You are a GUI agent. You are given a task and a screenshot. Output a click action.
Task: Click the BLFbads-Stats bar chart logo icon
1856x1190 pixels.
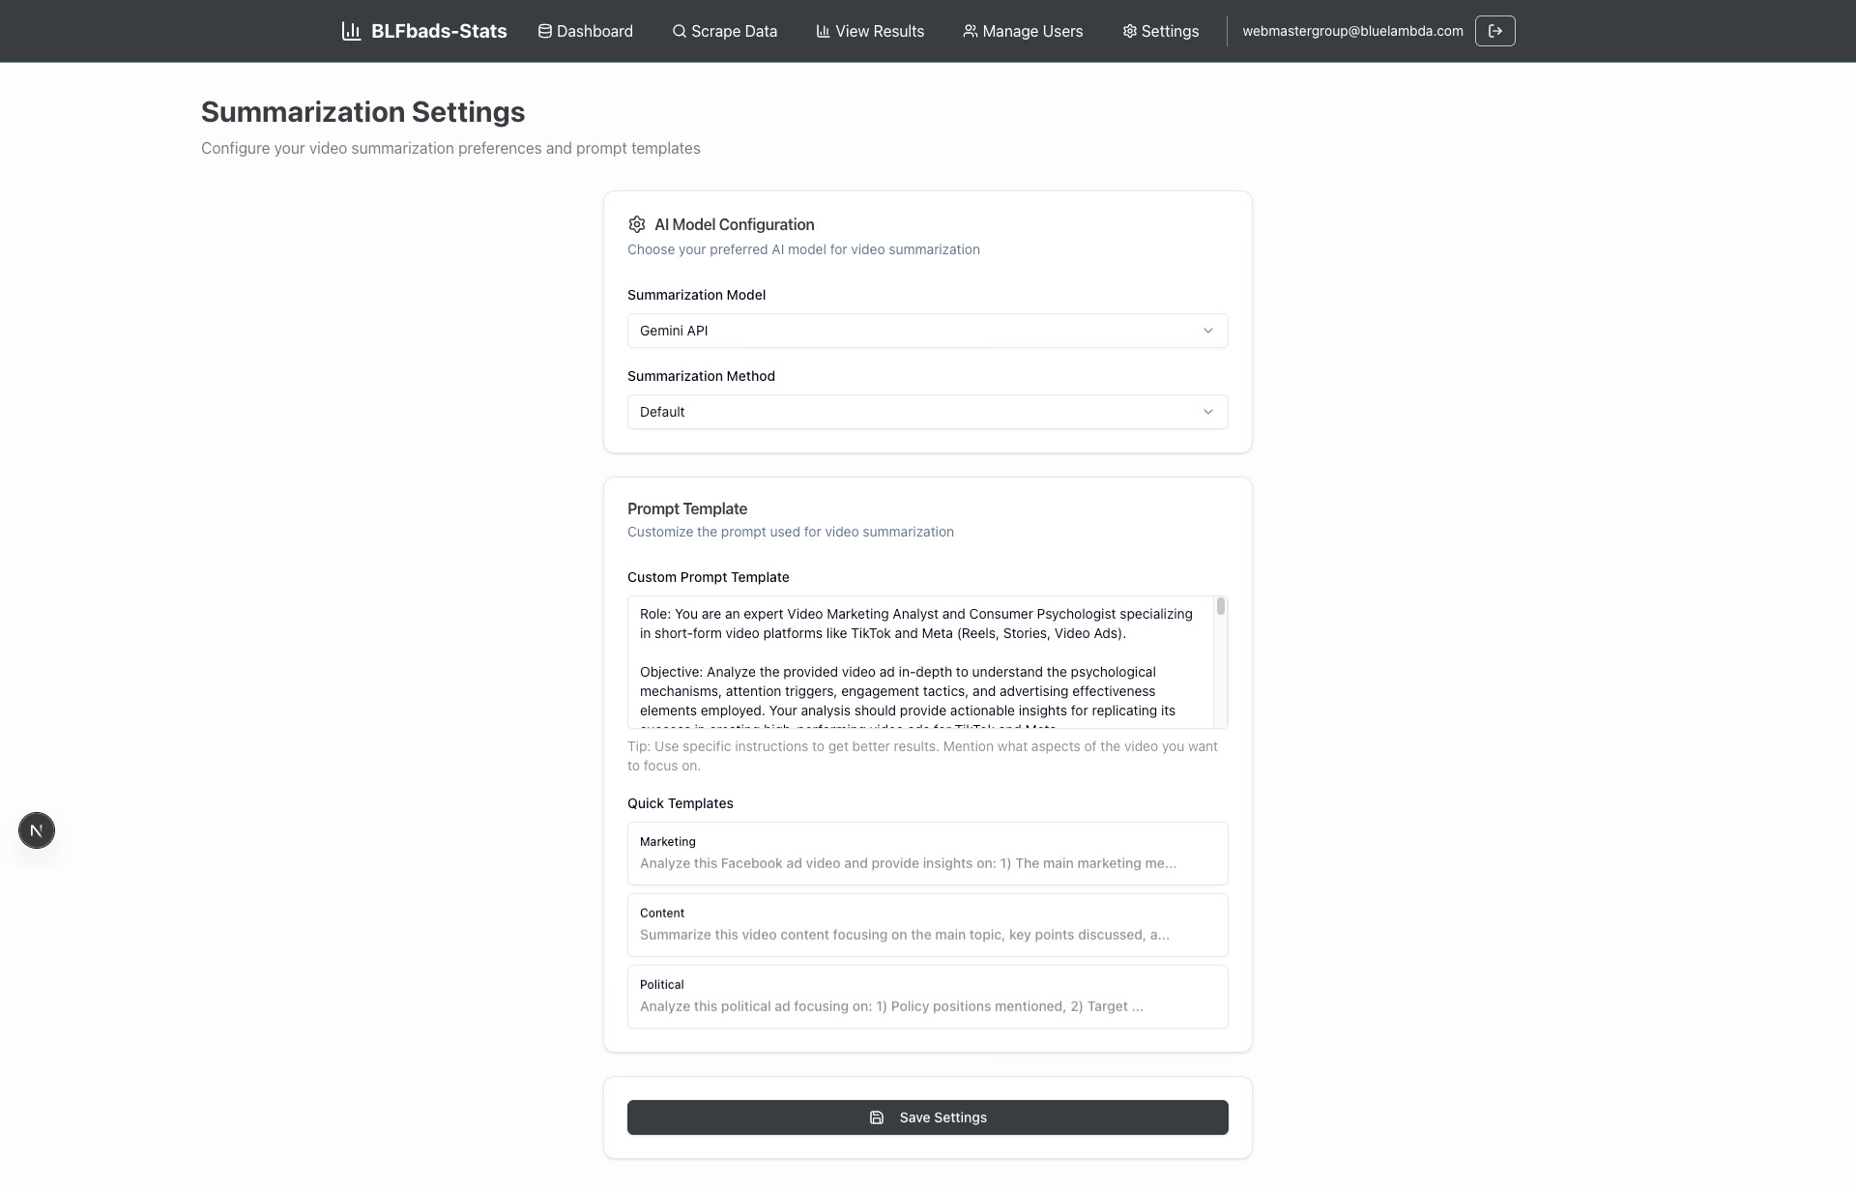coord(351,31)
